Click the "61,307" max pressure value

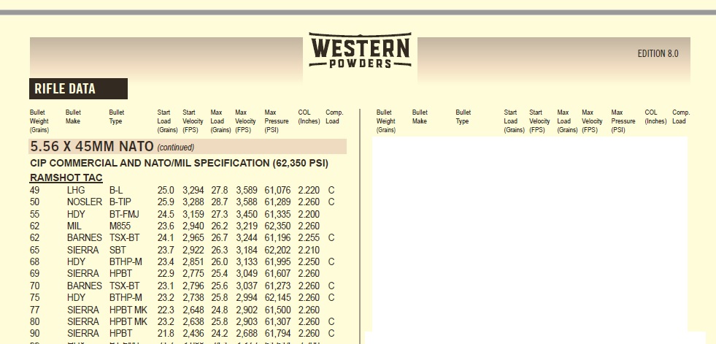pos(277,321)
